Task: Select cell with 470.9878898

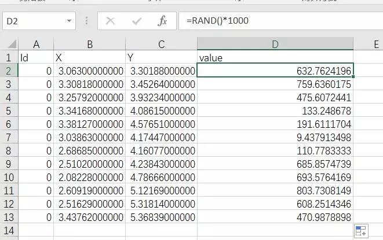Action: click(275, 217)
